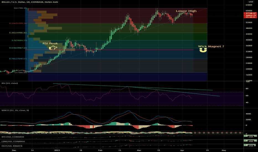This screenshot has width=258, height=152.
Task: Click 'Apr' on the time axis
Action: 182,150
